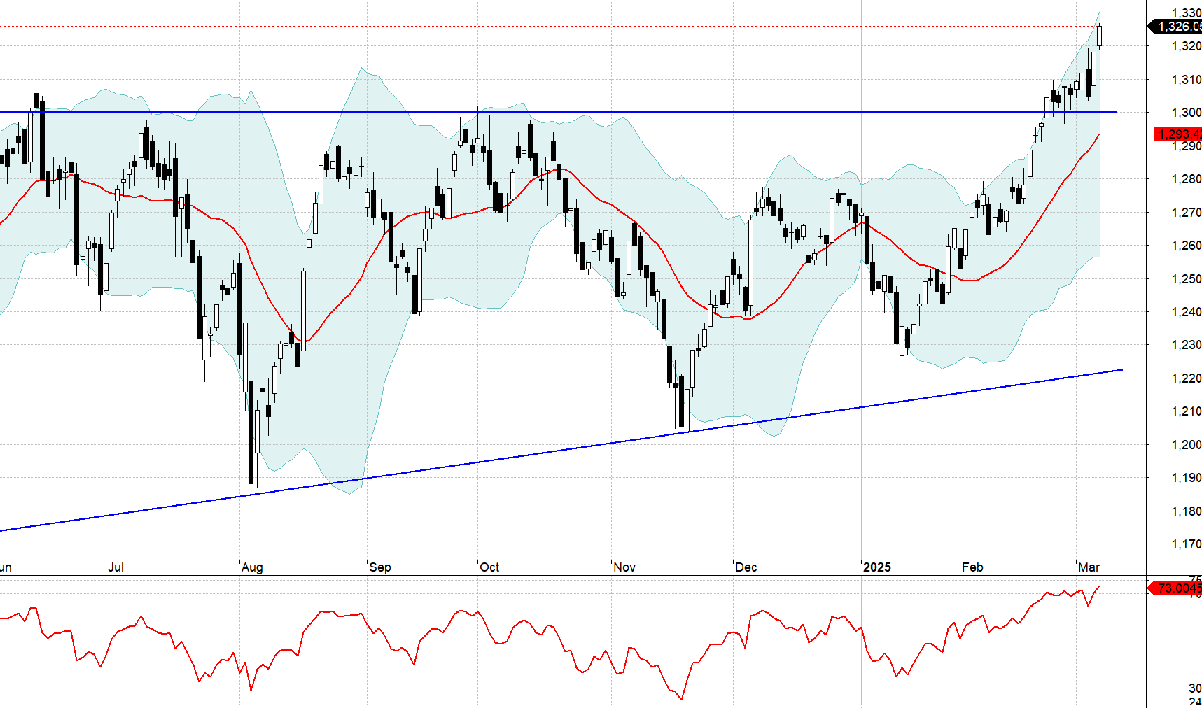Click the Oct label on the time axis

pos(489,567)
